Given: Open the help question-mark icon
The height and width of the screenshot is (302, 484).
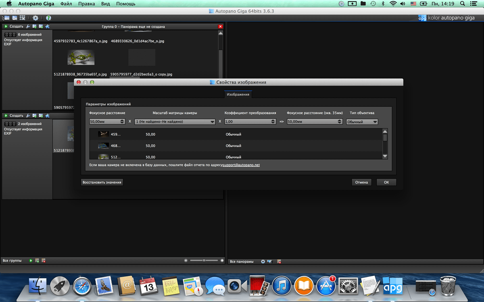Looking at the screenshot, I should [x=48, y=18].
